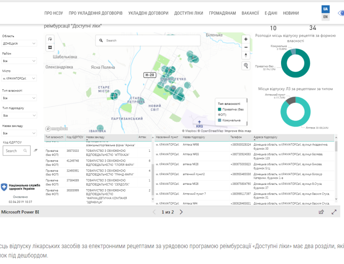The image size is (344, 264).
Task: Click the map magnifier zoom button
Action: click(246, 66)
